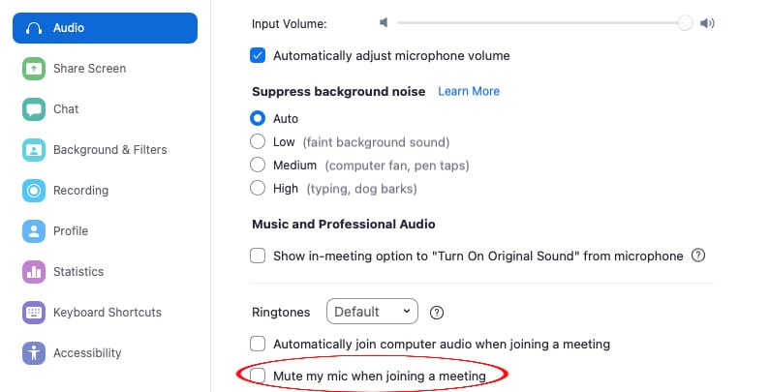770x392 pixels.
Task: Select Medium noise suppression radio button
Action: click(258, 165)
